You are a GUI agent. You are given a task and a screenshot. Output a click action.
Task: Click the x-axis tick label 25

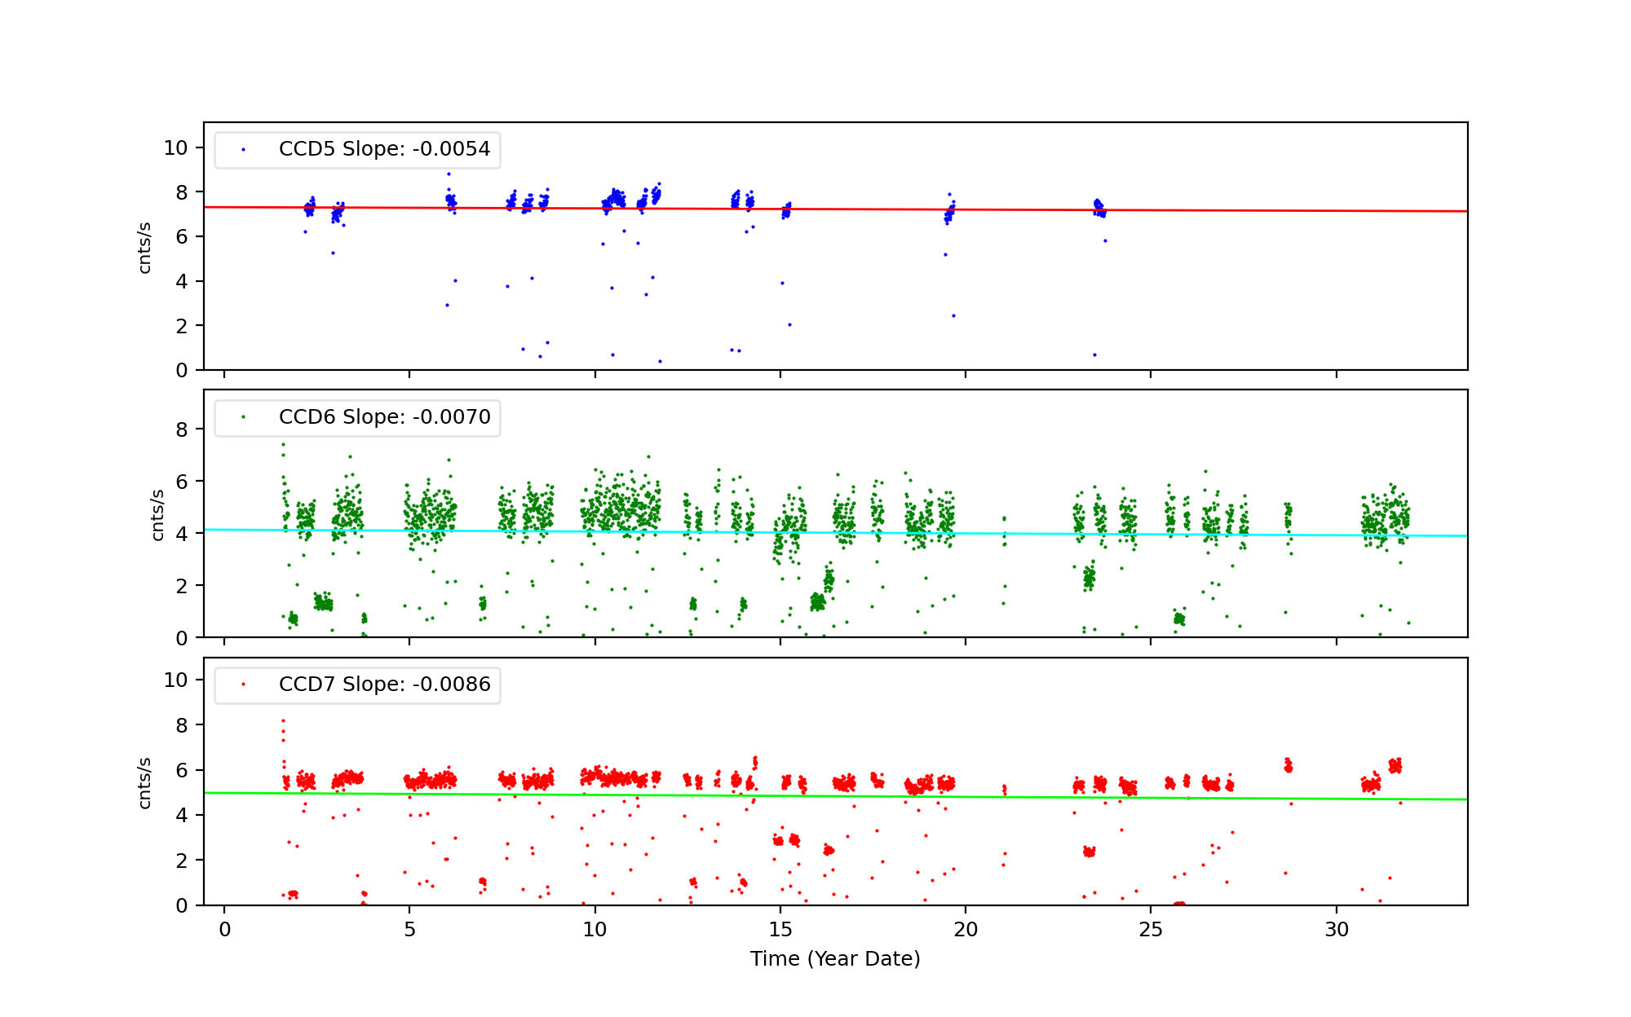coord(1151,930)
